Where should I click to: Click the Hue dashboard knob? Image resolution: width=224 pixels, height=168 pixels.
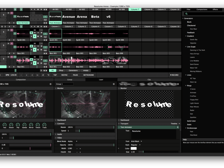point(4,125)
